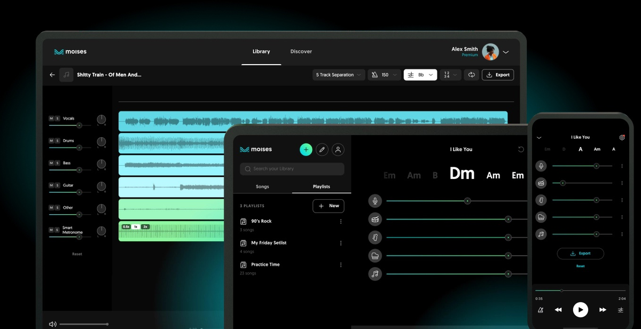The height and width of the screenshot is (329, 641).
Task: Open the Playlists tab on the tablet
Action: [x=322, y=186]
